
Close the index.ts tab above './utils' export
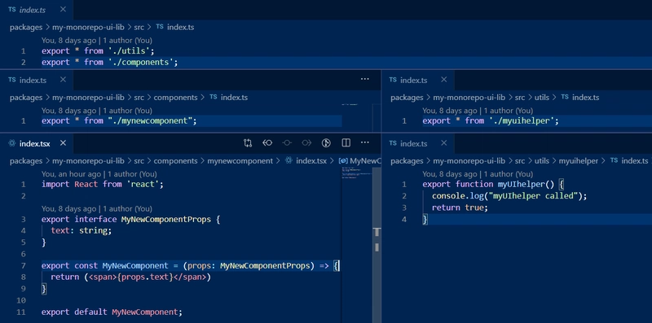pos(63,9)
